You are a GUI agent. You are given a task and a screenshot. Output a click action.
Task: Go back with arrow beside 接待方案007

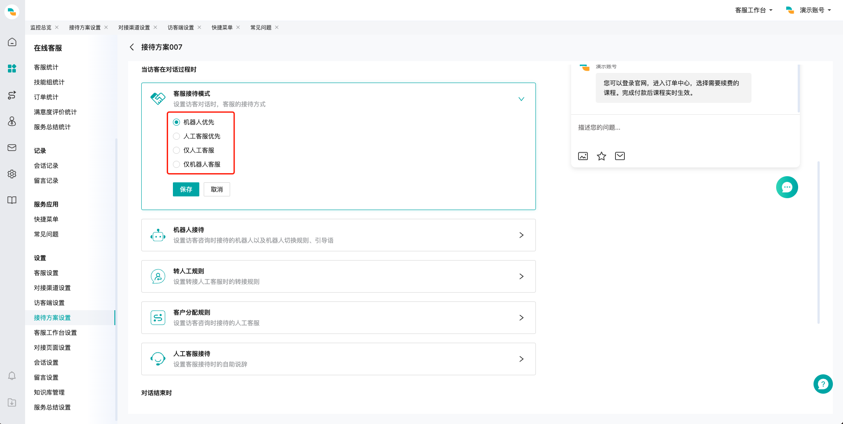[x=132, y=47]
